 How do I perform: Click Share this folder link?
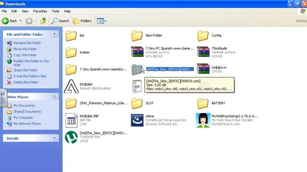(25, 70)
